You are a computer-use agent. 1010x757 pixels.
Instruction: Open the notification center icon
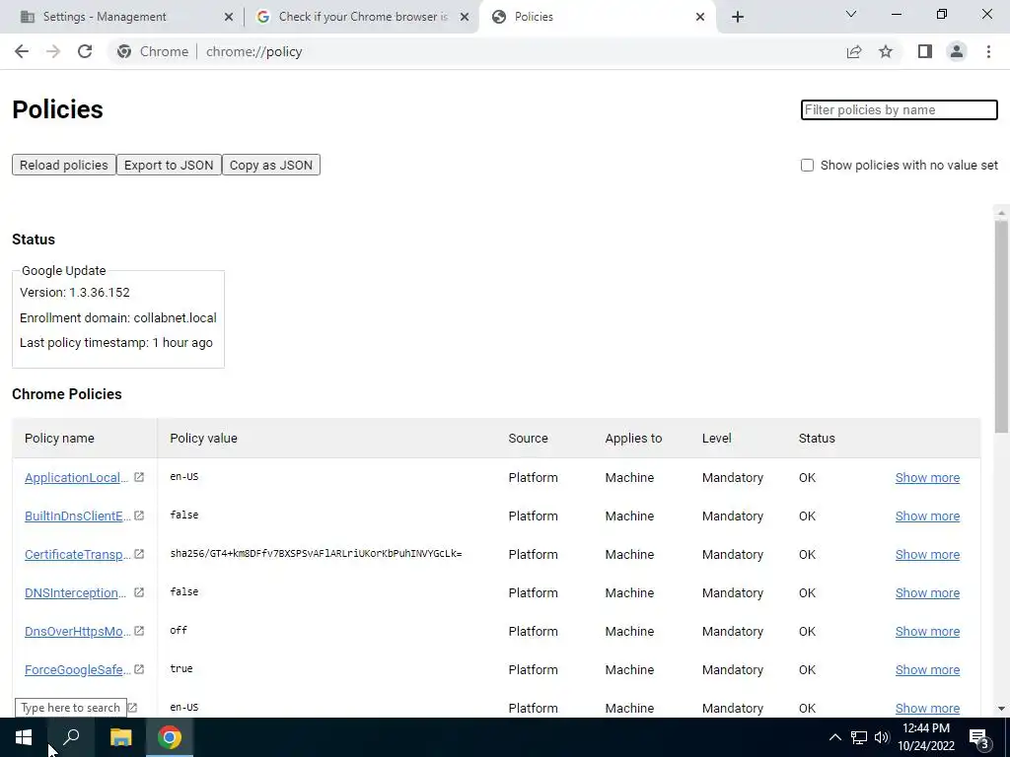979,739
